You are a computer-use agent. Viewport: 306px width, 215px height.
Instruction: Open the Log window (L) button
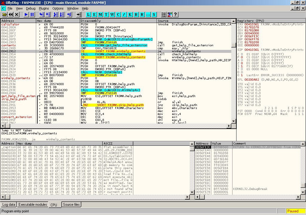click(x=89, y=14)
